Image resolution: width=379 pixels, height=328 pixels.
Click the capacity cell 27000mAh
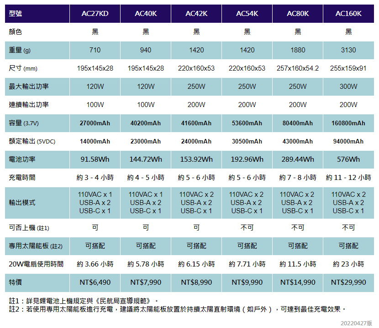(95, 123)
